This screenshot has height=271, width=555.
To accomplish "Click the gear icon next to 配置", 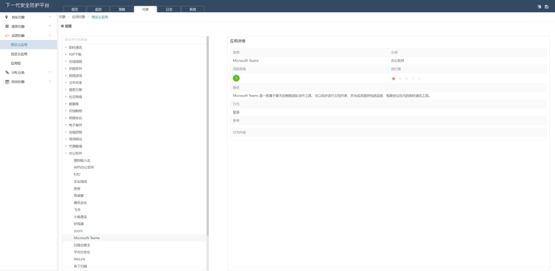I will click(62, 26).
